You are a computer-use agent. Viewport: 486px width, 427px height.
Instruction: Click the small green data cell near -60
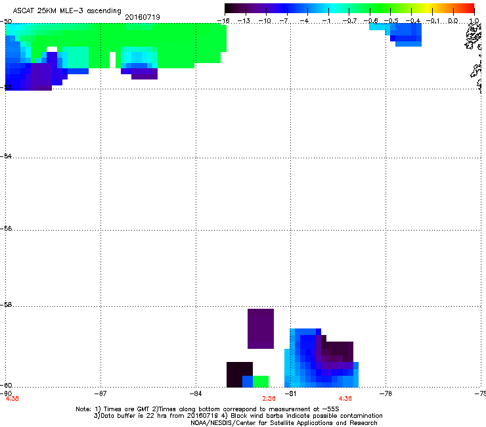(261, 382)
